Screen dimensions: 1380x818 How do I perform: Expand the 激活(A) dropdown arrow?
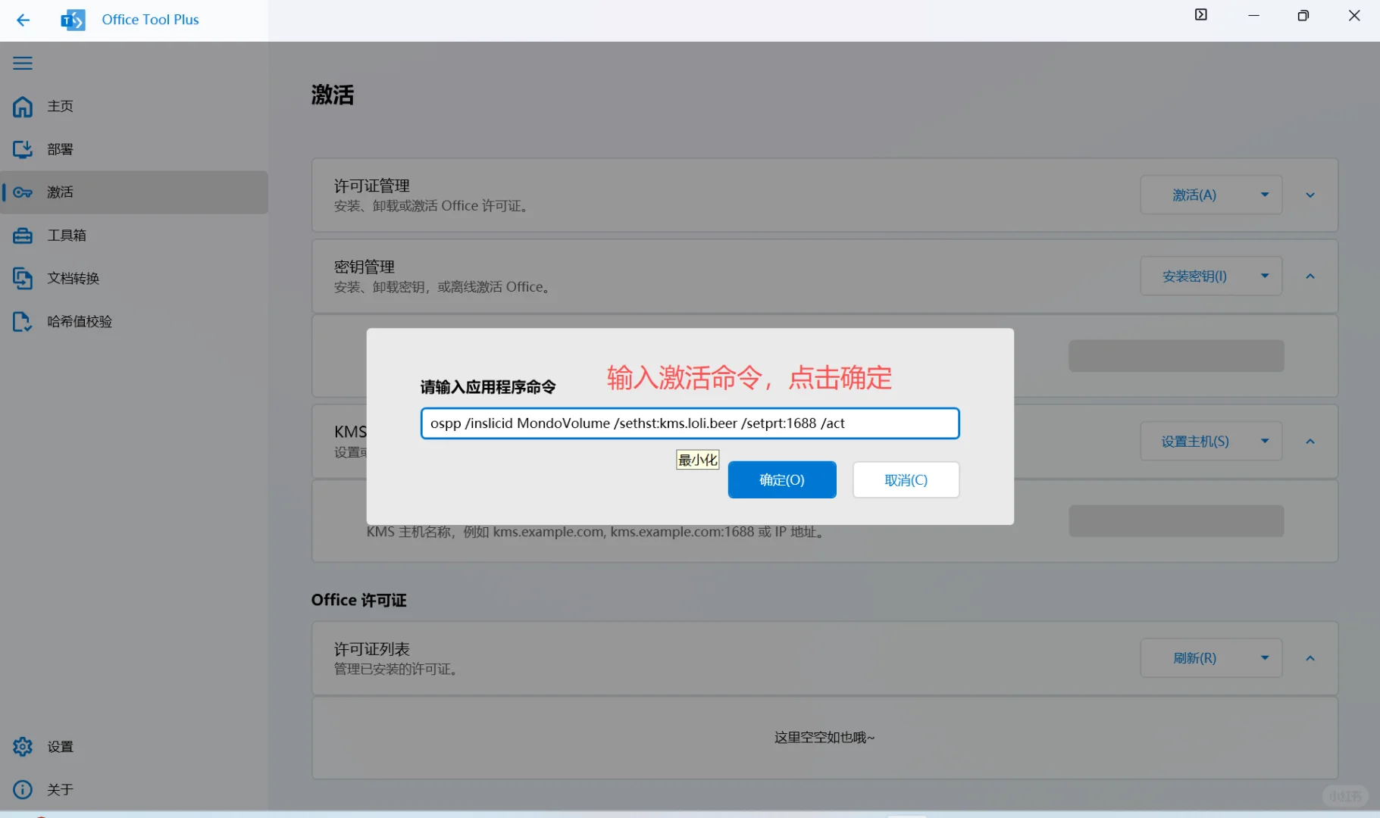point(1264,195)
